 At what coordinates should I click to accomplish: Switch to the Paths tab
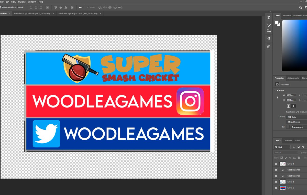(298, 140)
